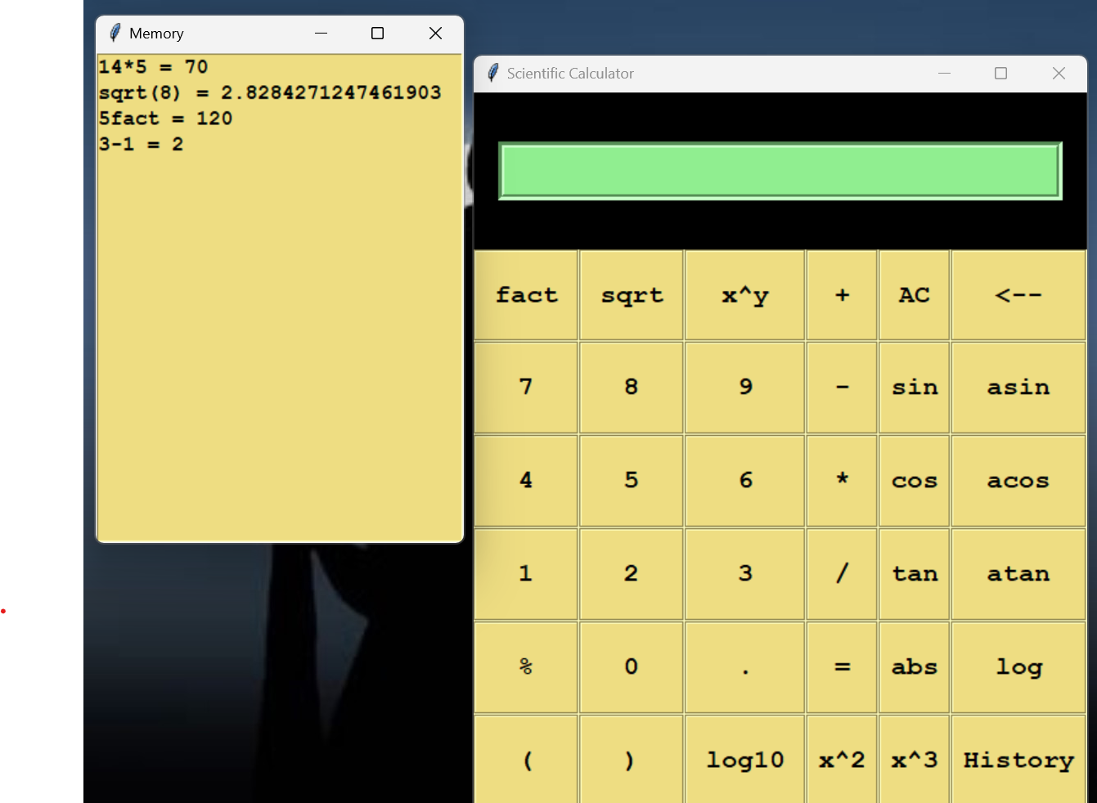Click the log10 button
This screenshot has width=1097, height=803.
coord(744,760)
